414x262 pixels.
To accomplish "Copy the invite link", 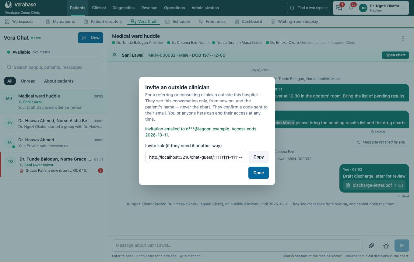I will coord(258,157).
